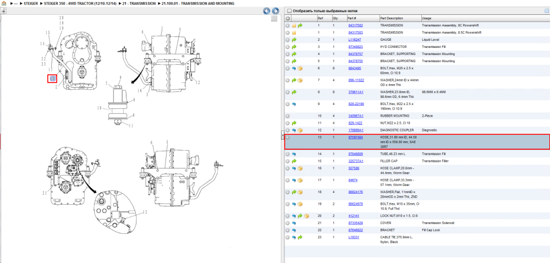Click the blue arrow for COVER 87335429
The image size is (550, 263).
click(294, 223)
